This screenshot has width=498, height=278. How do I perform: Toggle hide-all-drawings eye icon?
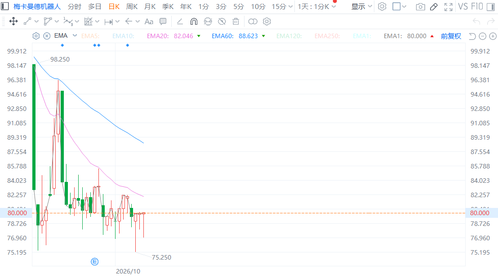[222, 22]
